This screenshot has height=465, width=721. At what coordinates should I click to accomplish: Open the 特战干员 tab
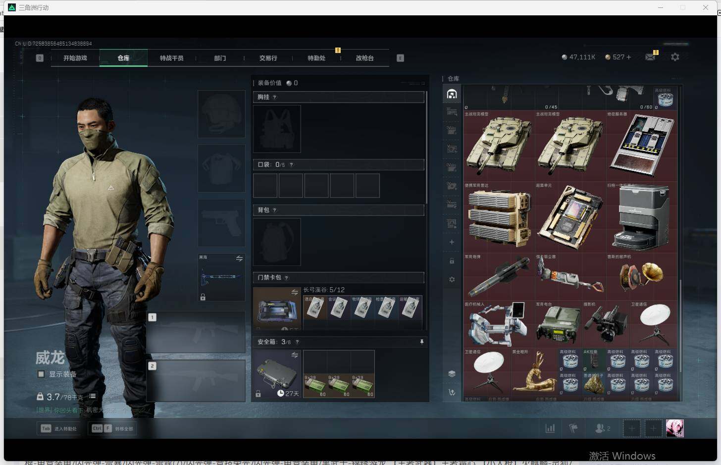click(x=171, y=58)
